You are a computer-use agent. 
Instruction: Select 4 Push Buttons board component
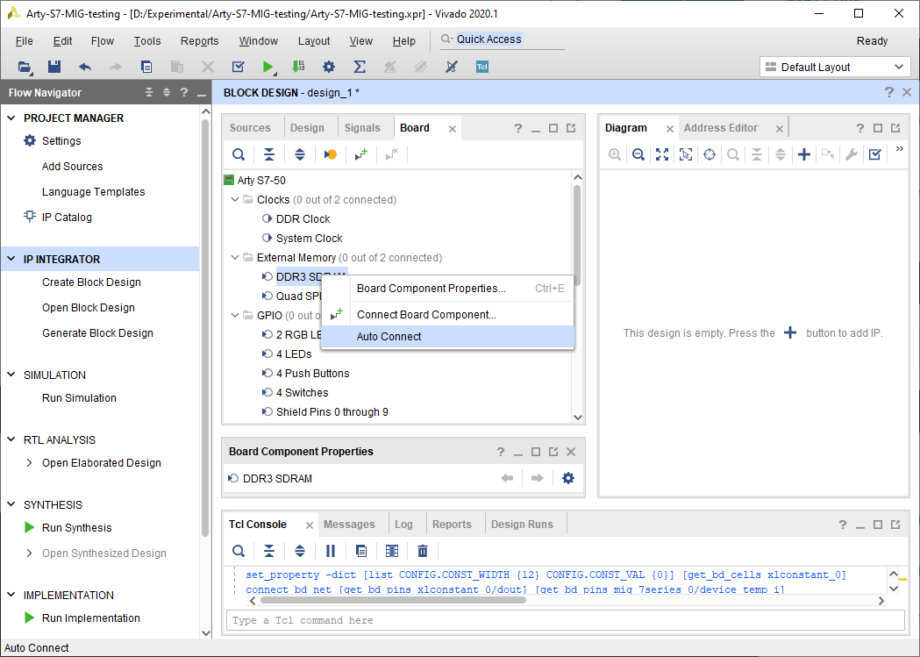pos(313,374)
